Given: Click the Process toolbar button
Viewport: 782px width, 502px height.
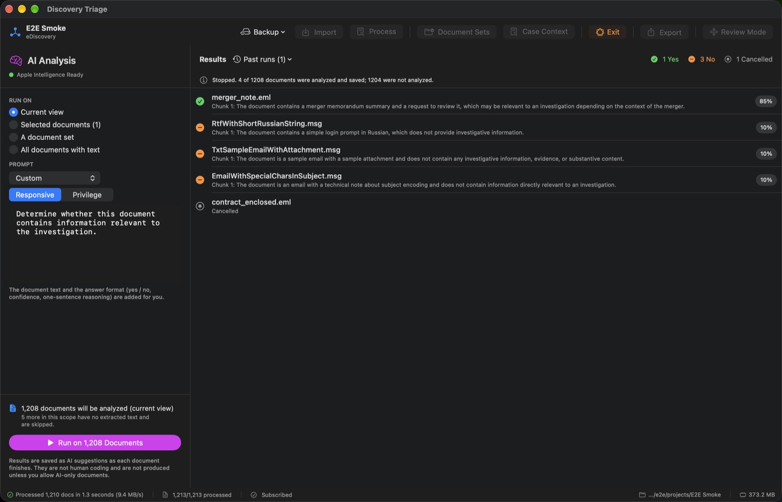Looking at the screenshot, I should click(x=376, y=32).
